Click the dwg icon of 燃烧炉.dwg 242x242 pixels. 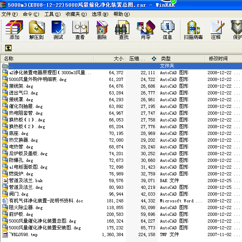pos(5,174)
